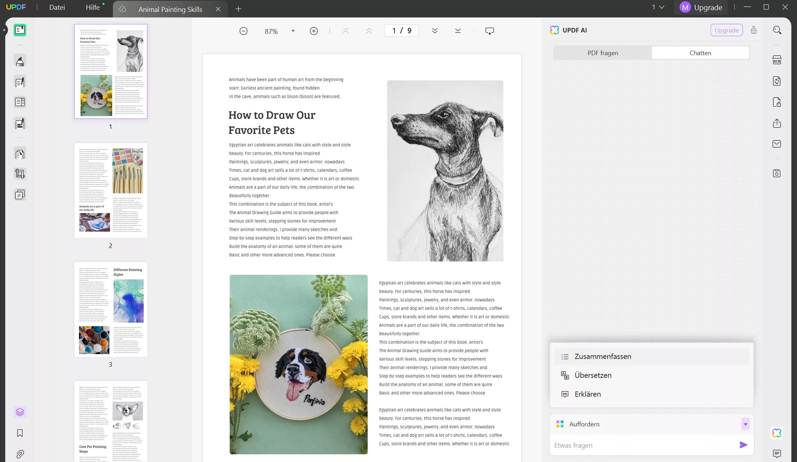The height and width of the screenshot is (462, 797).
Task: Toggle the bookmarks panel
Action: click(20, 433)
